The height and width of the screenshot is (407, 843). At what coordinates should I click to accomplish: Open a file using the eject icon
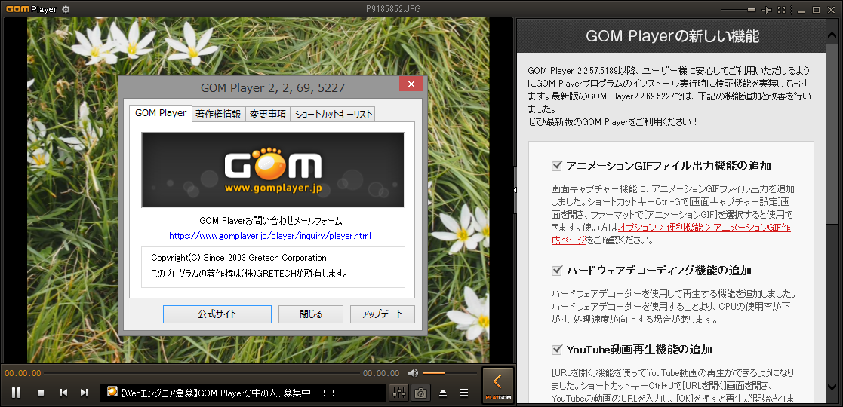point(443,393)
